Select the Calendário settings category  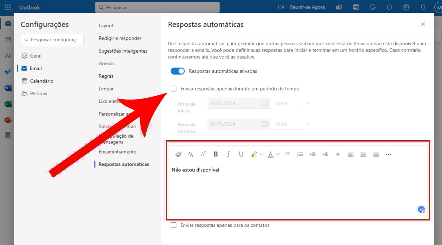point(41,81)
